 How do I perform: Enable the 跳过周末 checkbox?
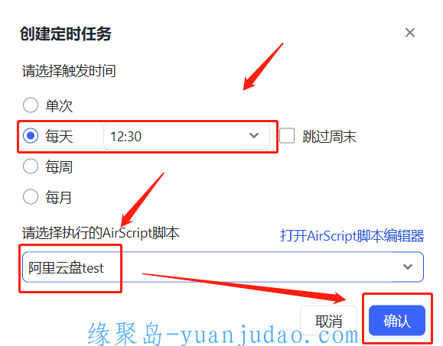pos(287,136)
